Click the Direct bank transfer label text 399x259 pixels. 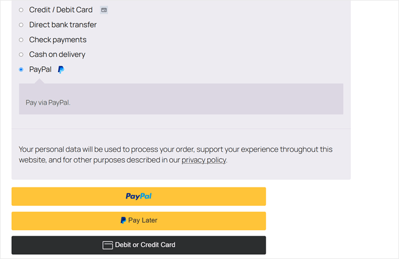click(63, 25)
